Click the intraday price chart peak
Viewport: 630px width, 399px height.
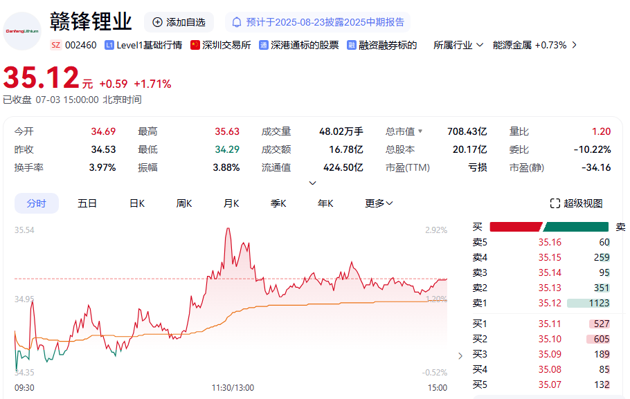(x=228, y=229)
